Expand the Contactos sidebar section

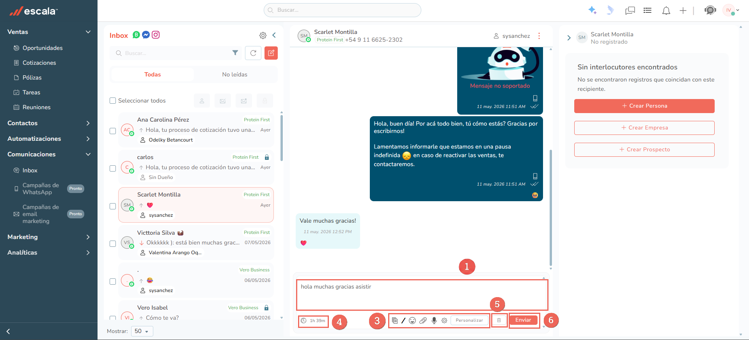click(x=49, y=123)
